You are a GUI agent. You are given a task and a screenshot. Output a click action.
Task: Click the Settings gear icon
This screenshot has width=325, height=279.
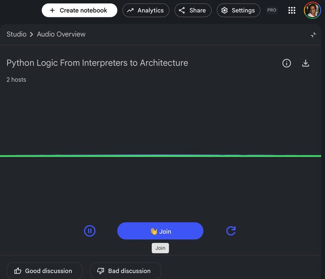pyautogui.click(x=225, y=10)
